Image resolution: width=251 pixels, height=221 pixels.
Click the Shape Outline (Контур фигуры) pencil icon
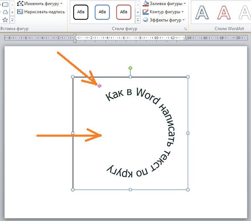pos(146,12)
